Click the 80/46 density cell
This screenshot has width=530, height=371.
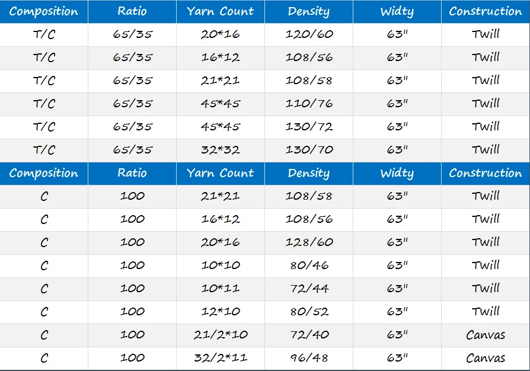click(x=309, y=266)
